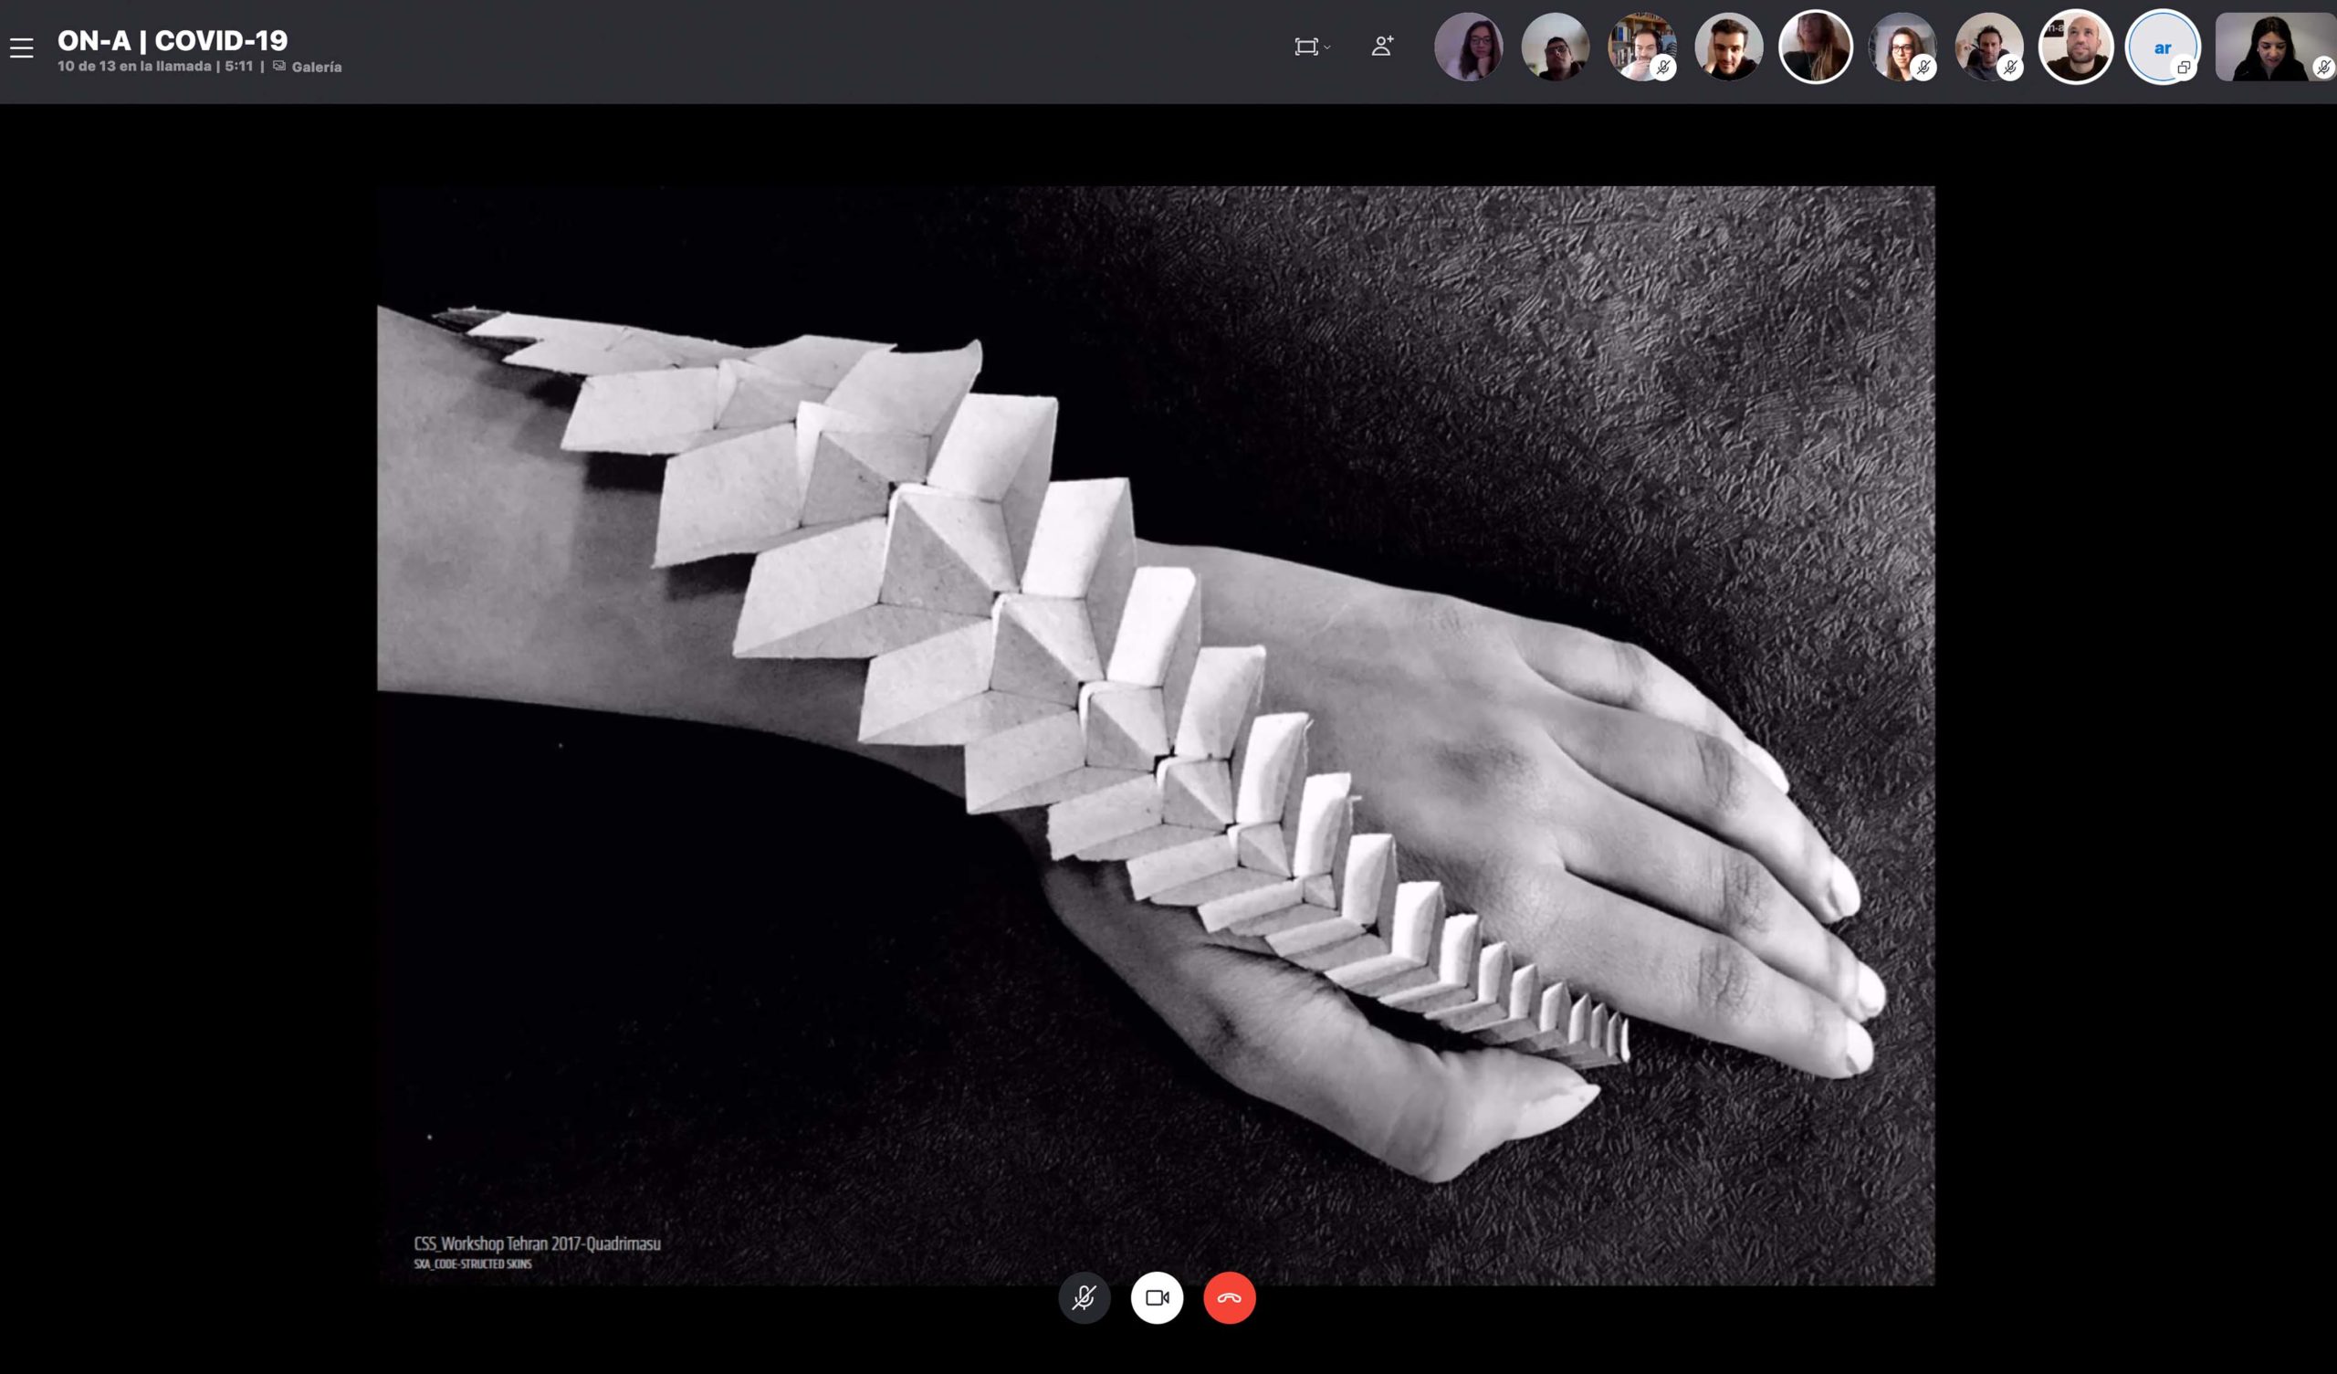
Task: Hang up the call
Action: click(x=1229, y=1297)
